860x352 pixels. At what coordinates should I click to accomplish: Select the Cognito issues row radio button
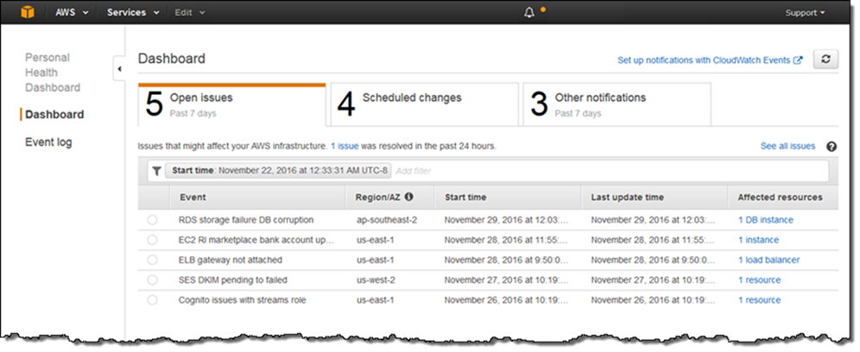click(x=153, y=300)
